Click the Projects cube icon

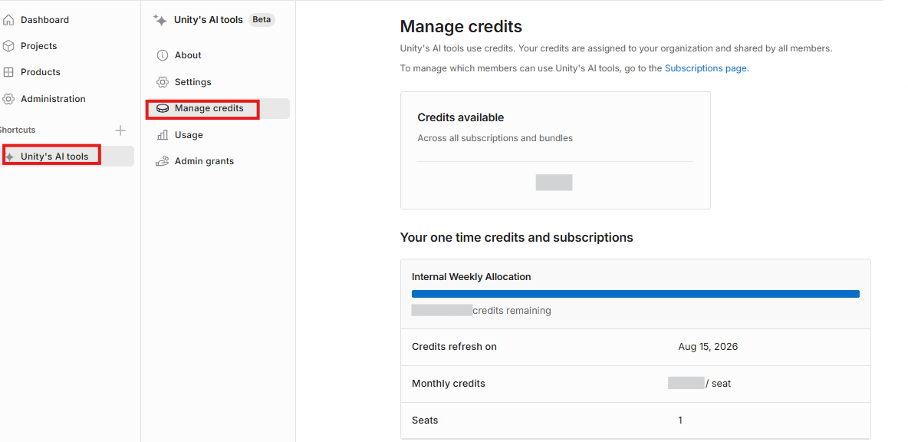point(8,46)
